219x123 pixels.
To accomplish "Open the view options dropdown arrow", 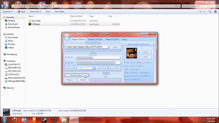I will coord(204,12).
